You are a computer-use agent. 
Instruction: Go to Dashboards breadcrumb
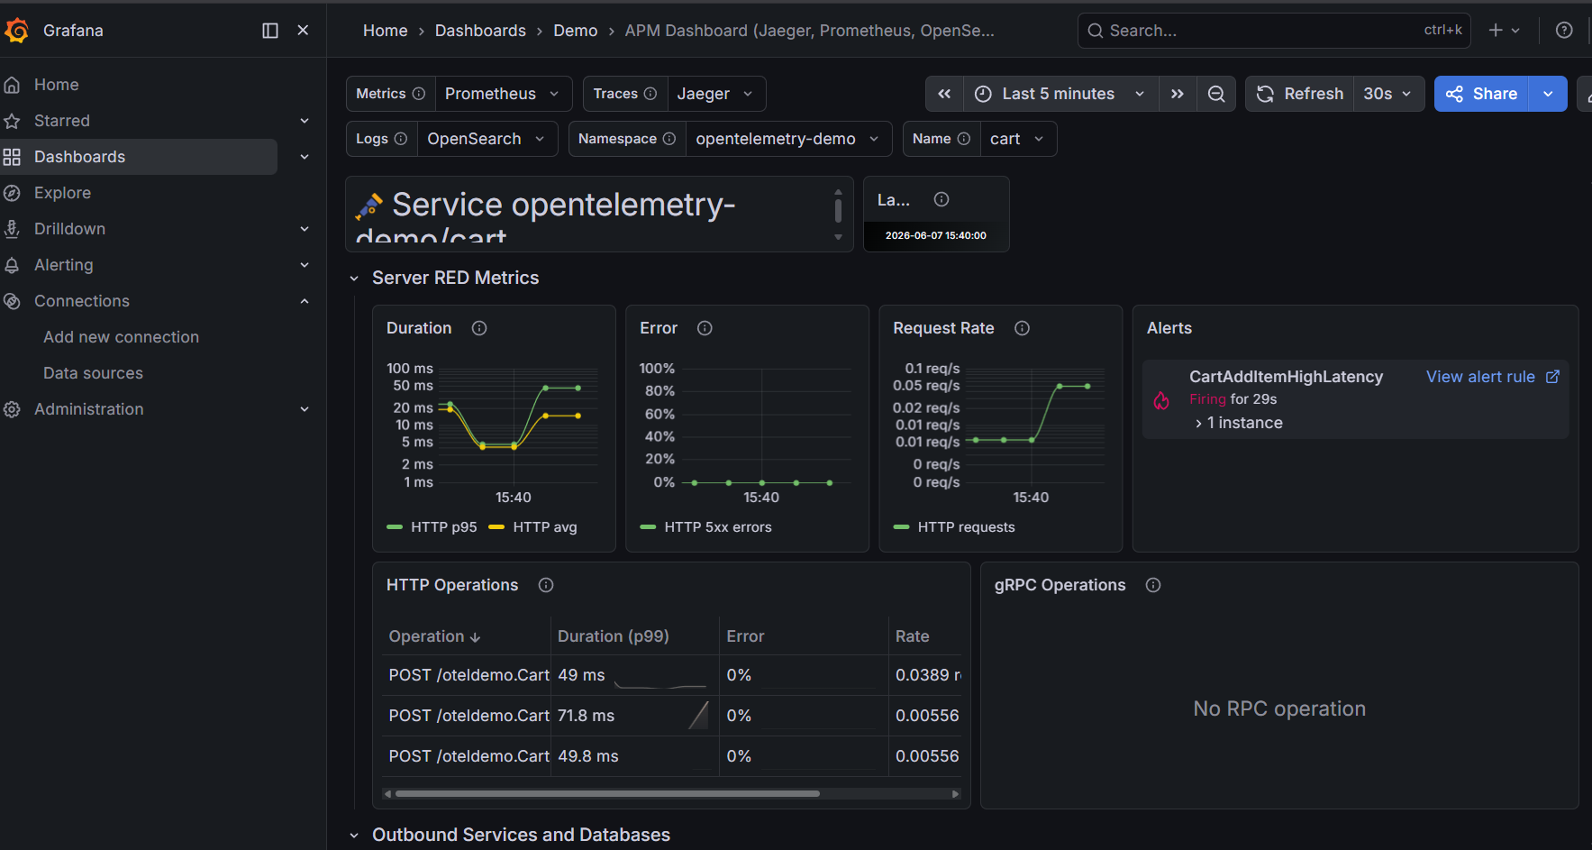point(480,31)
